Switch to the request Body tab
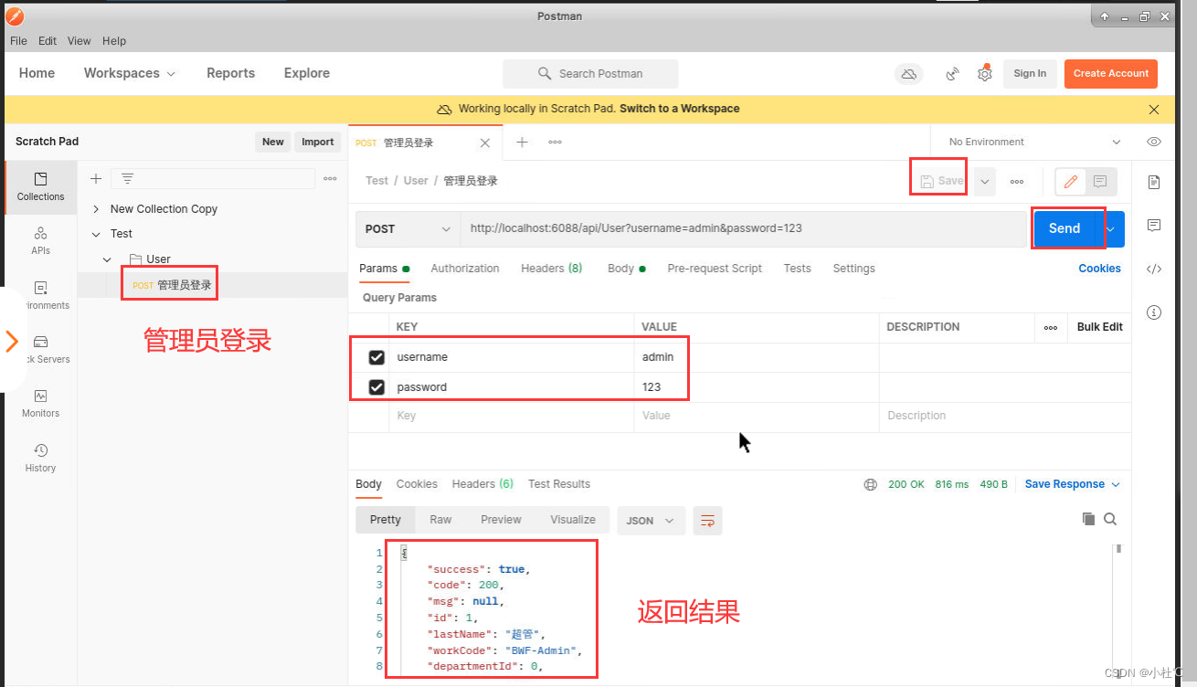The width and height of the screenshot is (1197, 687). tap(627, 269)
